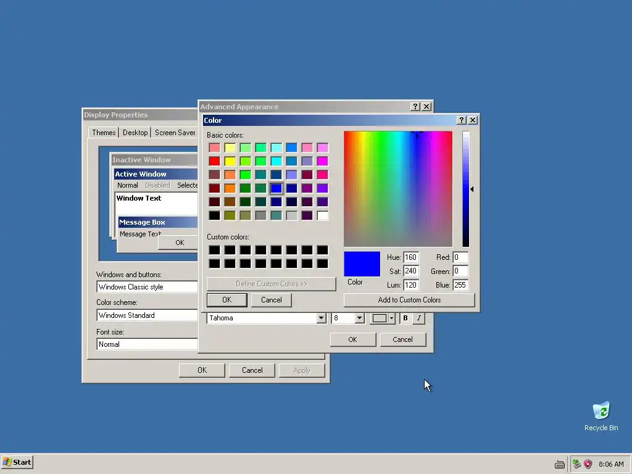
Task: Click the Red value field
Action: 460,257
